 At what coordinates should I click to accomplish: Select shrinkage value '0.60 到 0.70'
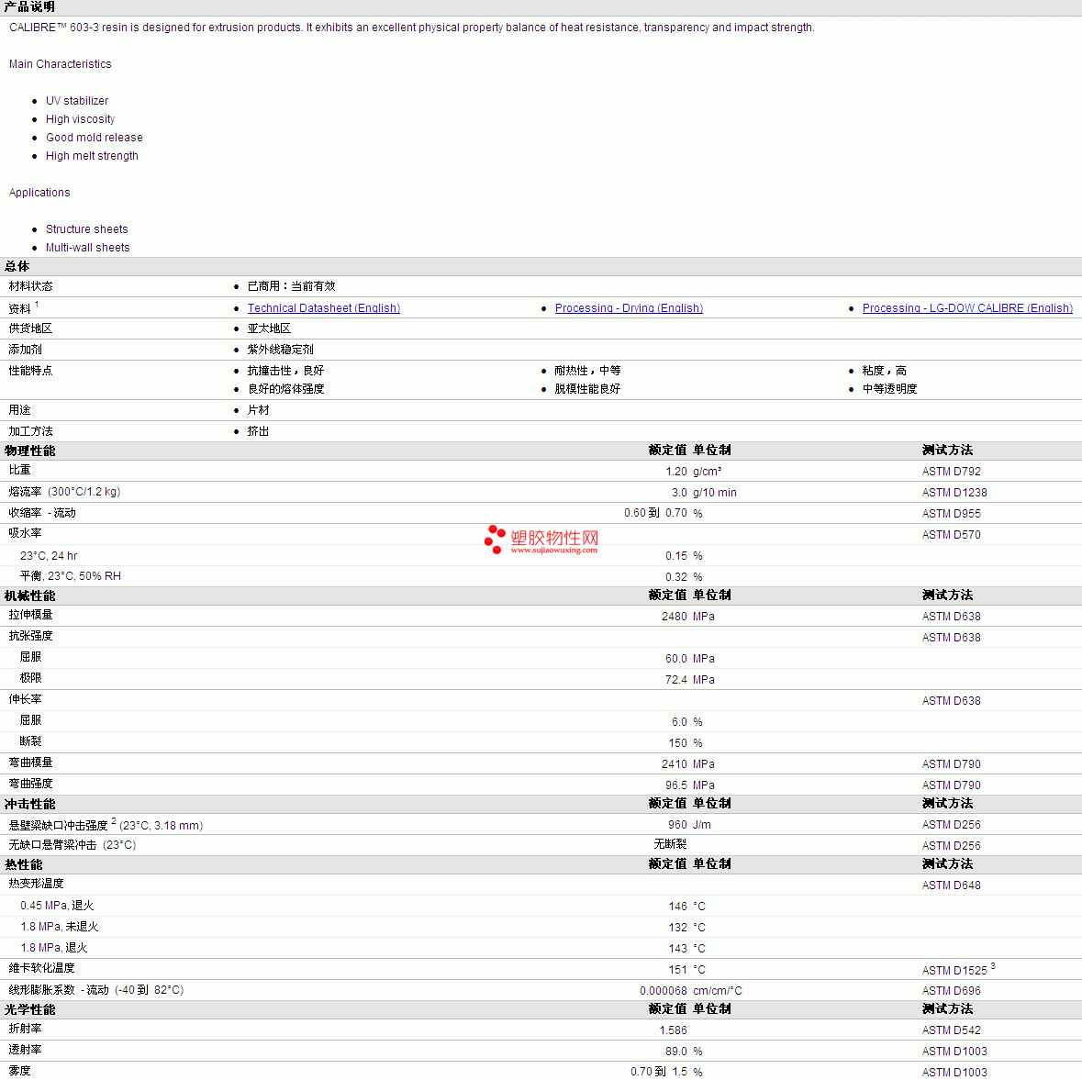(655, 514)
